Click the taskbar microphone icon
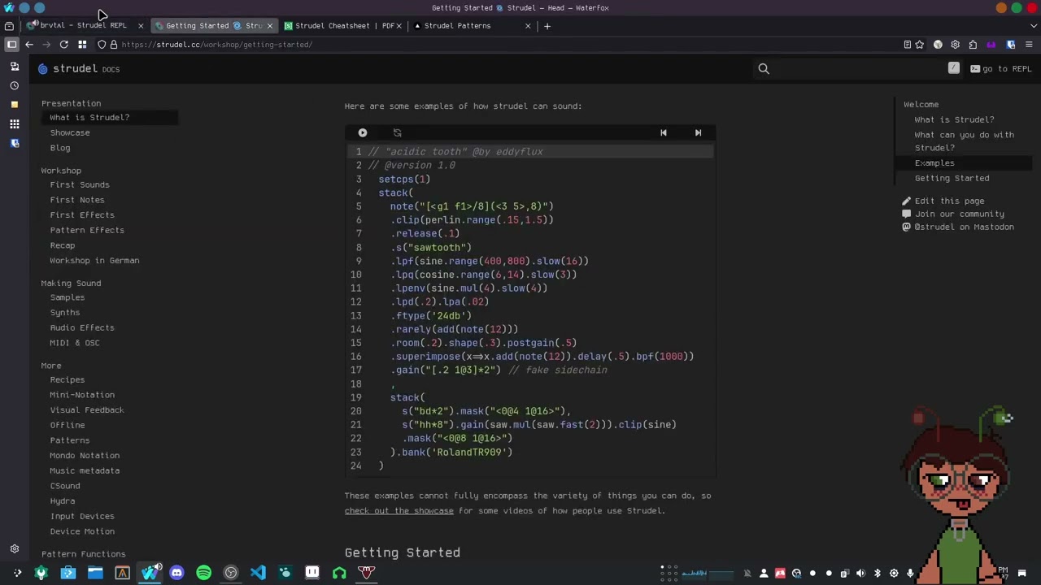This screenshot has width=1041, height=585. tap(910, 574)
